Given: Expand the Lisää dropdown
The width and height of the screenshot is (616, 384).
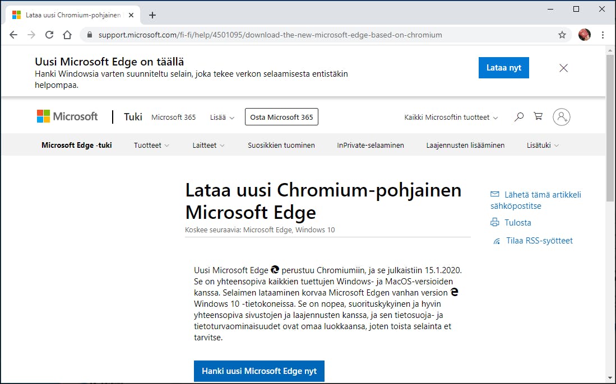Looking at the screenshot, I should (x=222, y=118).
